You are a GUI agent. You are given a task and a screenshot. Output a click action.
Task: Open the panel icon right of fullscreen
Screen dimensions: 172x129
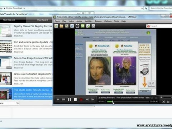(x=168, y=102)
